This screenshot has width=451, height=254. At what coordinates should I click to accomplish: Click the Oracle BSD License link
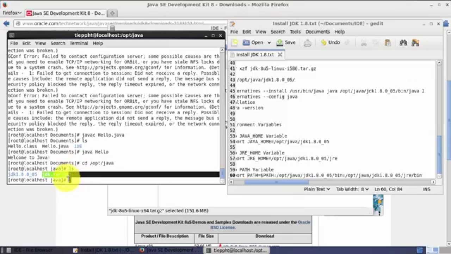(260, 225)
